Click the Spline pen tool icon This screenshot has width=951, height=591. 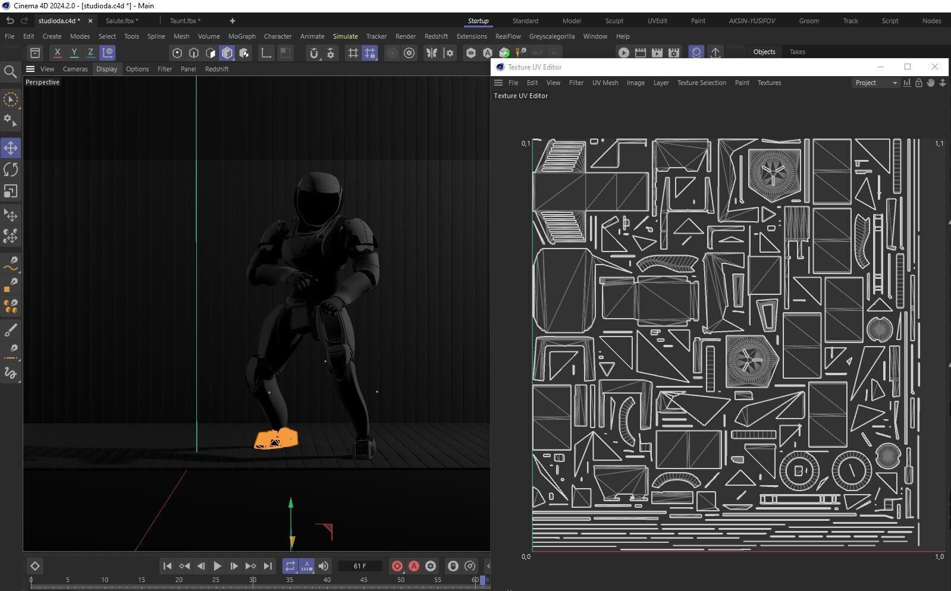[11, 262]
